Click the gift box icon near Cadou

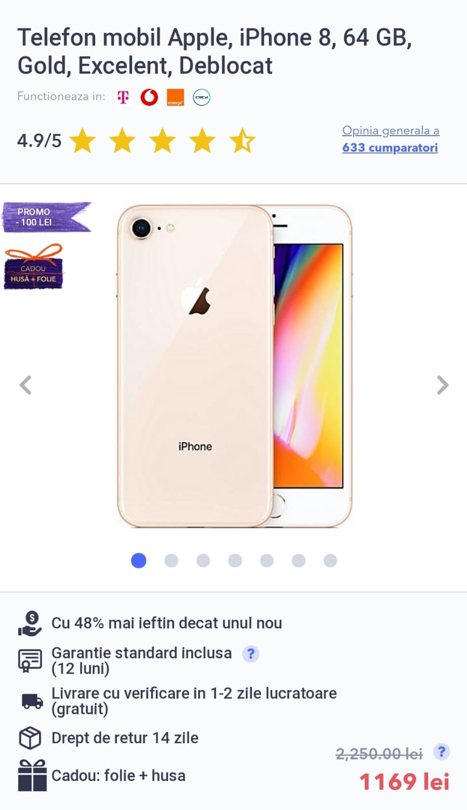[x=32, y=775]
